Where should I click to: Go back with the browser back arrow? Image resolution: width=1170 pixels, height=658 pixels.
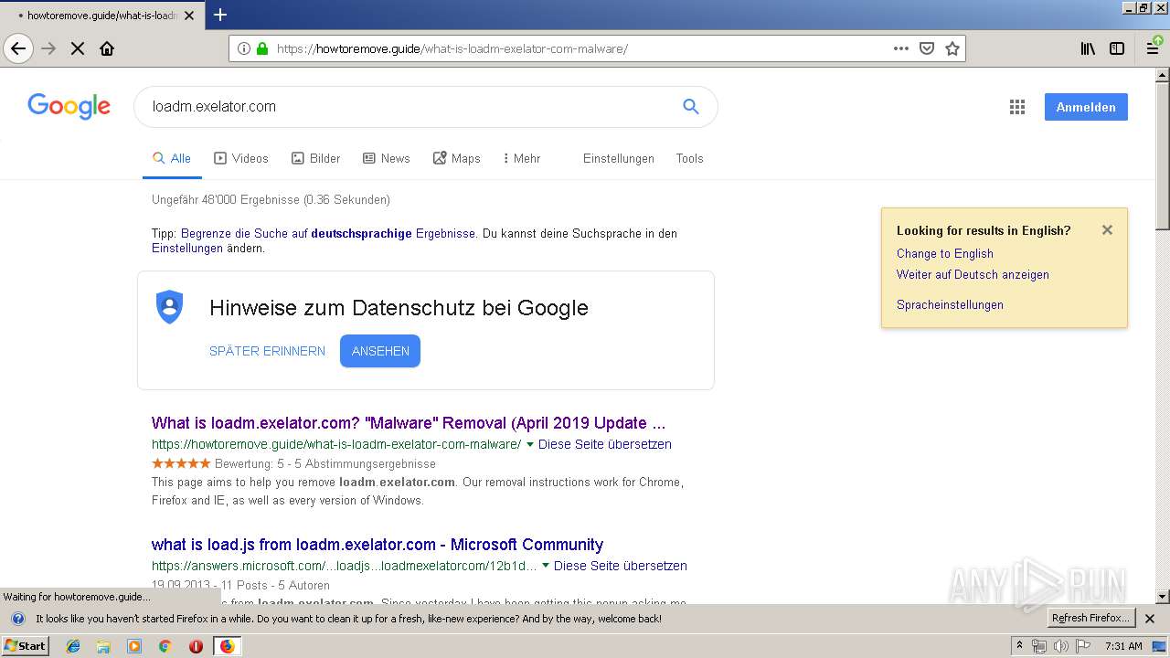18,48
